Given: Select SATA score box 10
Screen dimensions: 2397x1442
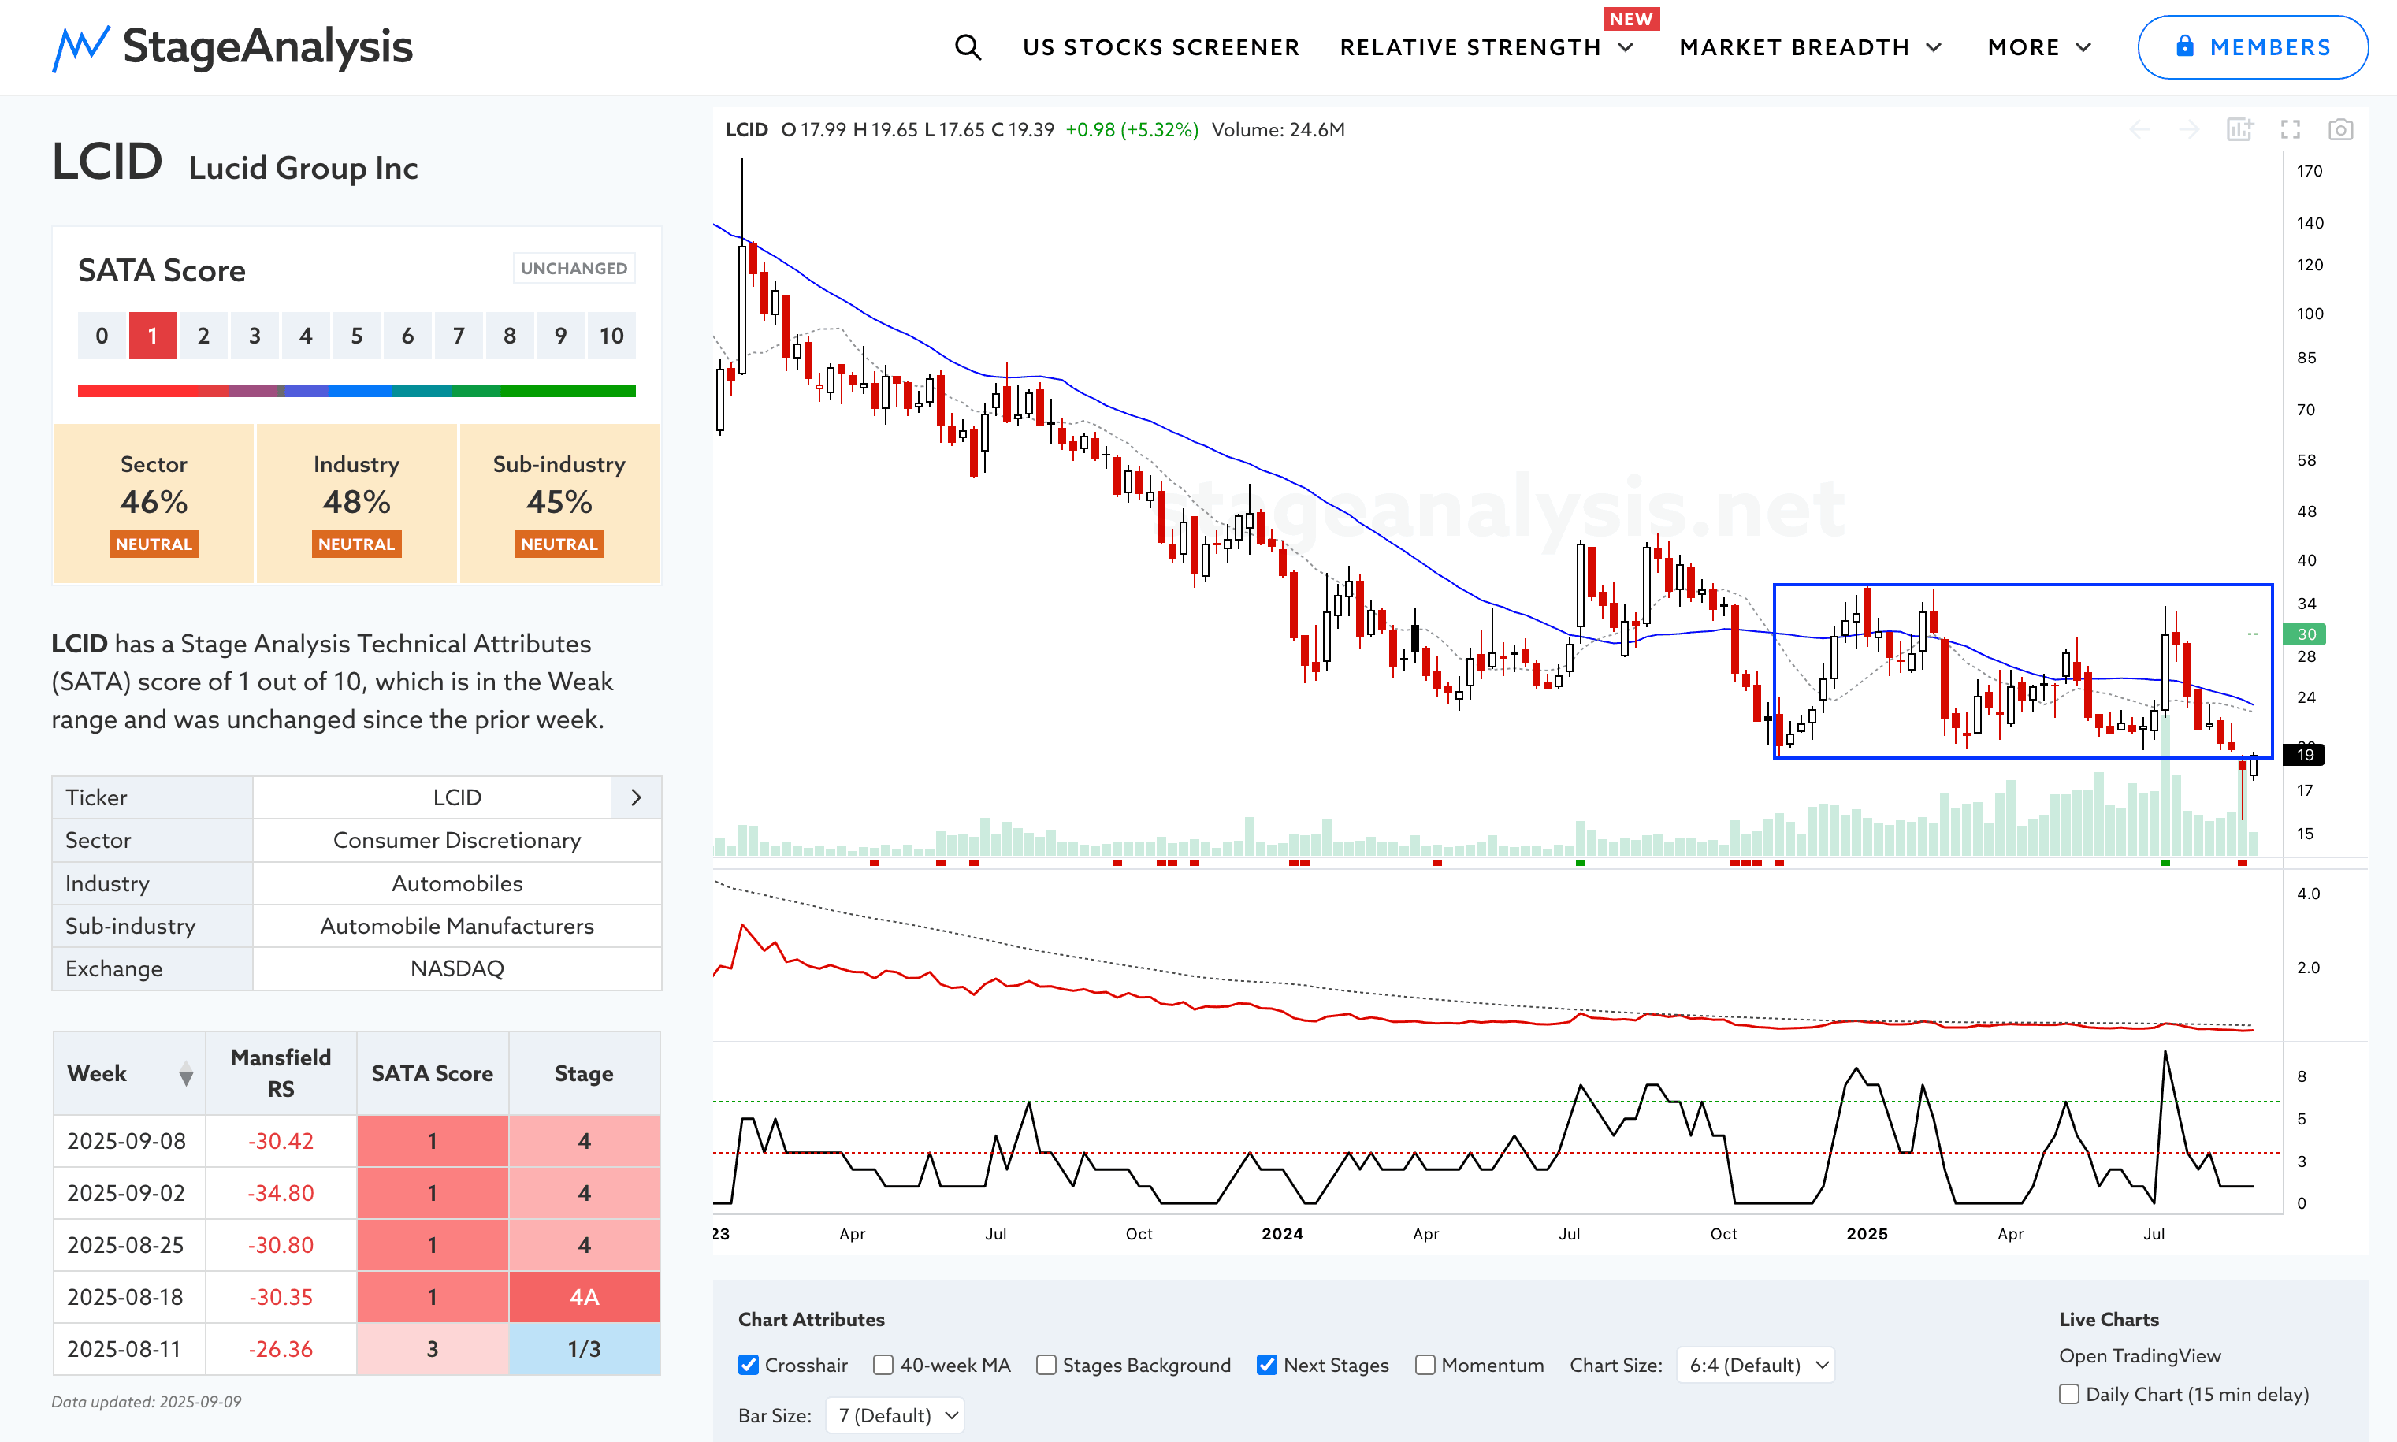Looking at the screenshot, I should [611, 336].
